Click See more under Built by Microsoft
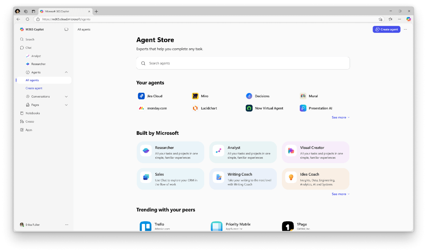427x252 pixels. click(x=339, y=194)
